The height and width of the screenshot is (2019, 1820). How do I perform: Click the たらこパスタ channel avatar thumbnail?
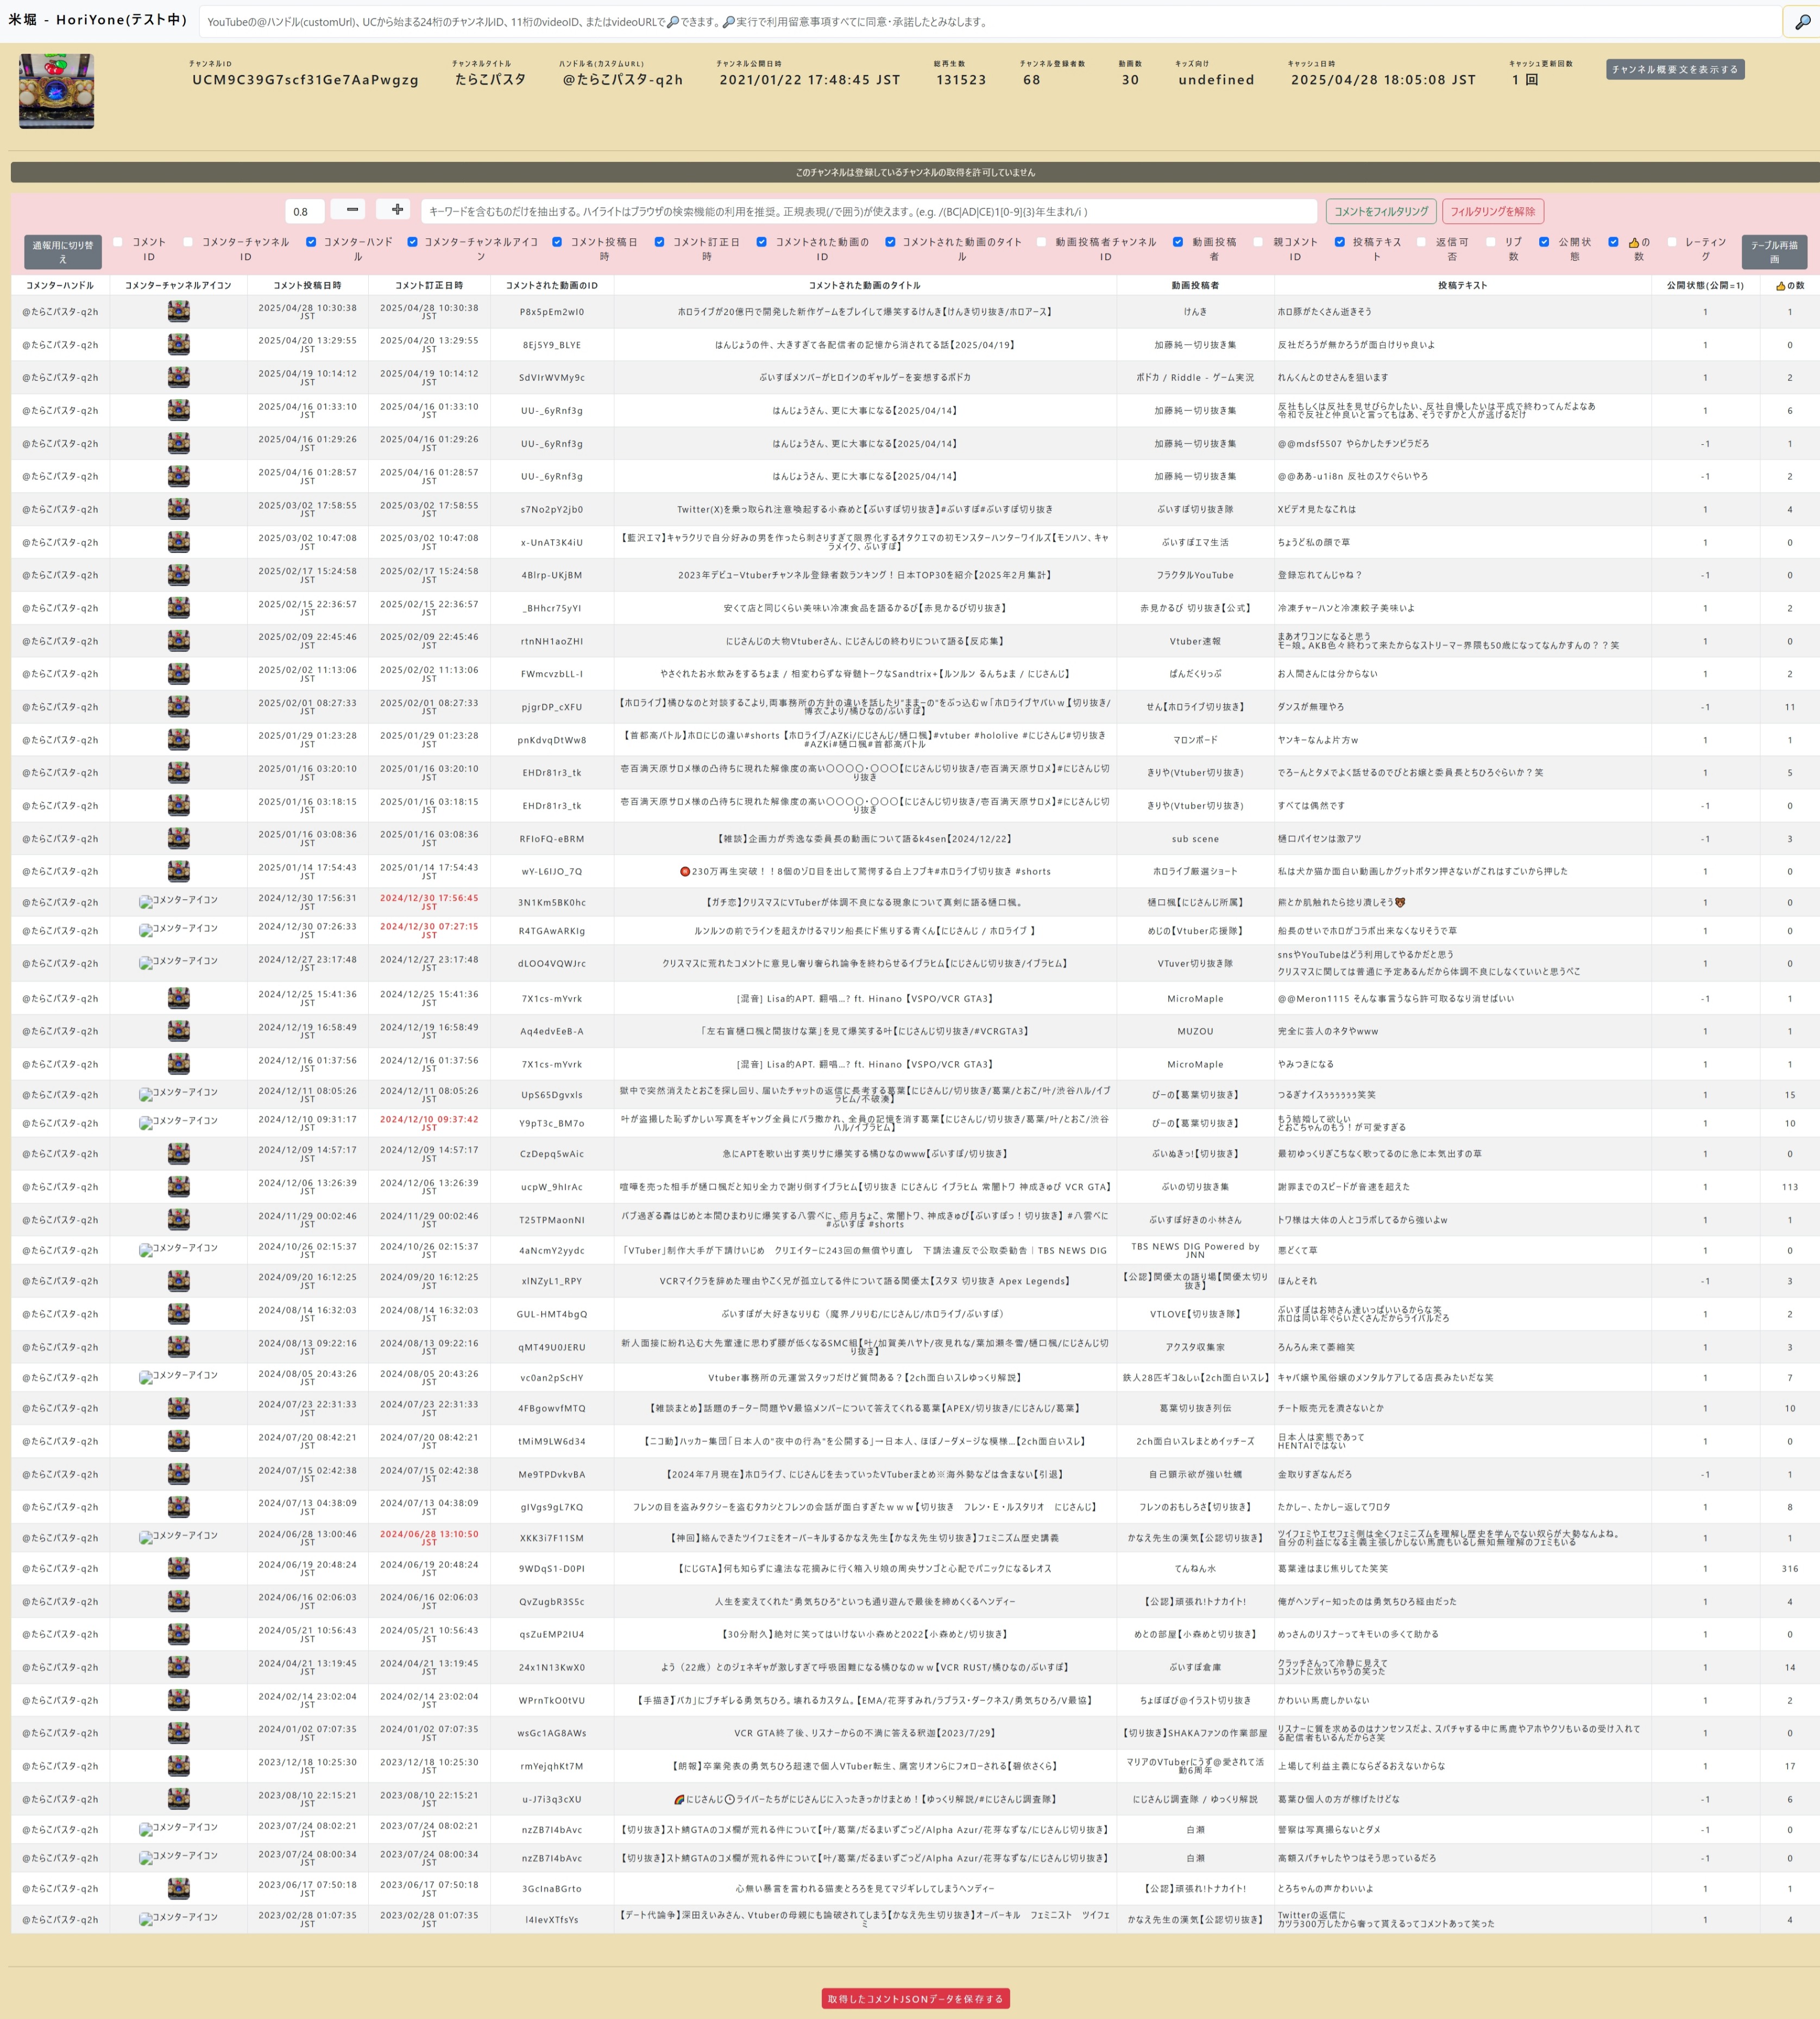click(57, 91)
